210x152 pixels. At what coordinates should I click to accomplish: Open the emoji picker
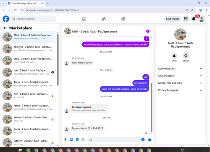(x=143, y=139)
